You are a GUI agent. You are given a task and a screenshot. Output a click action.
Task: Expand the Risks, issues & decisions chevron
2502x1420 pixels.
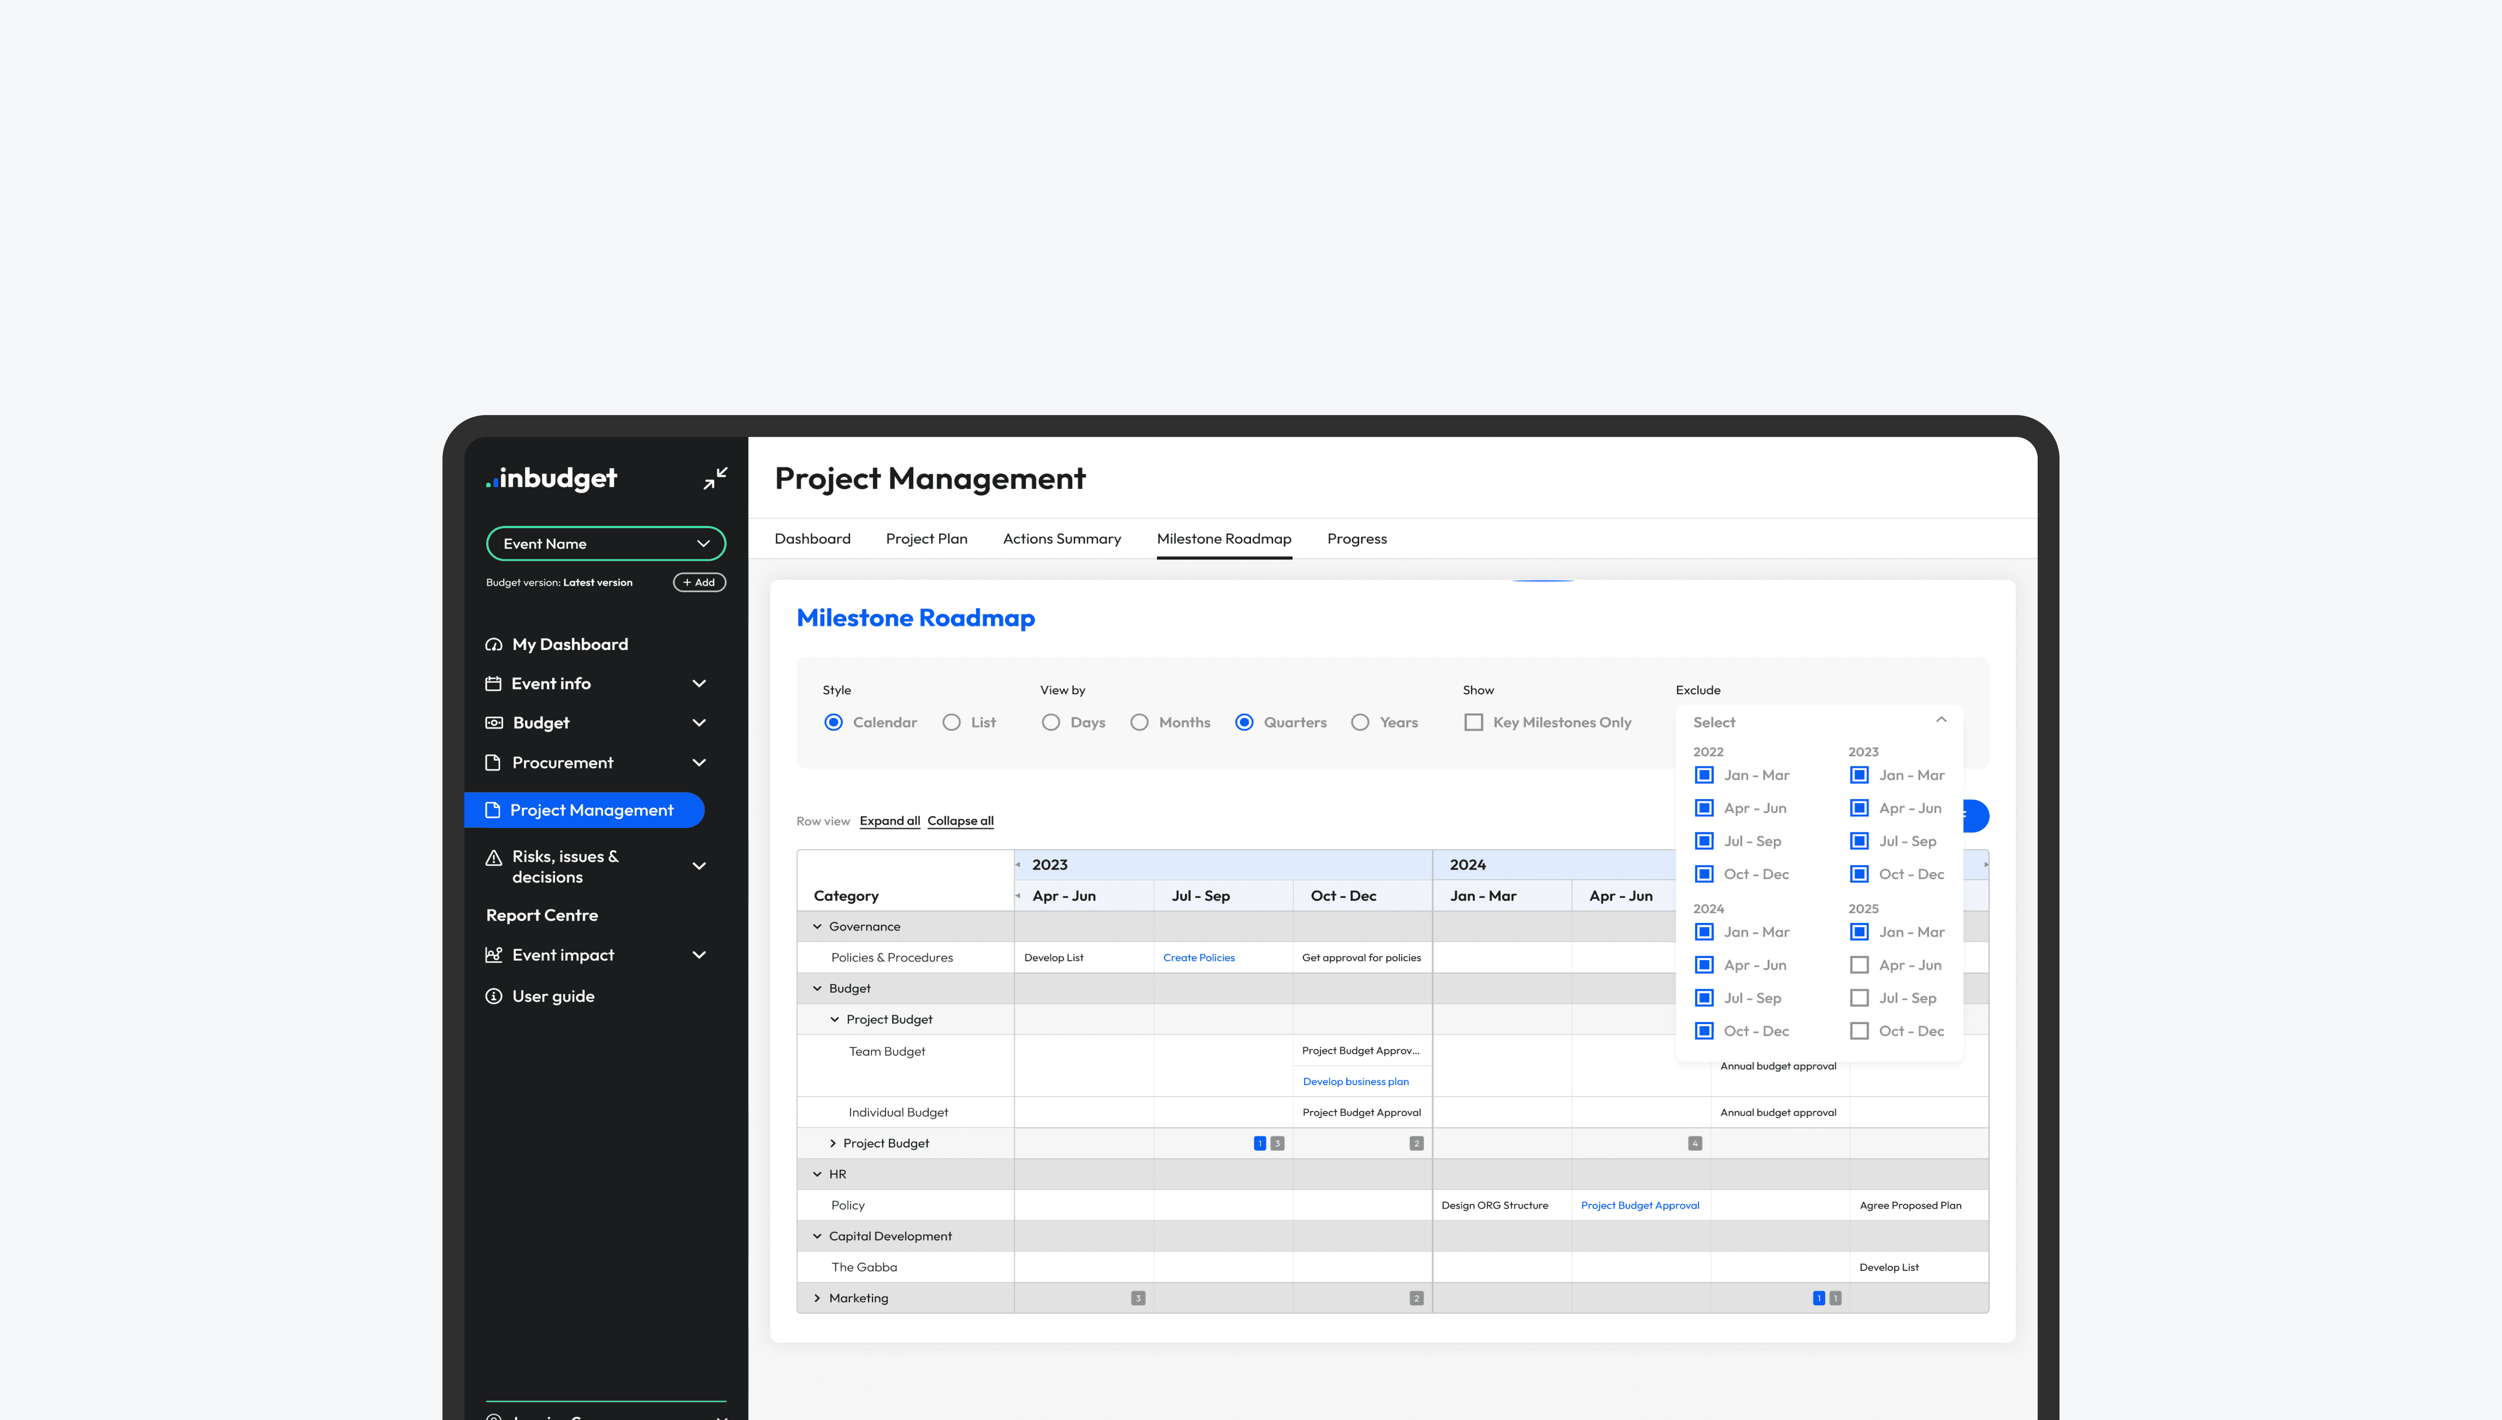[x=698, y=866]
